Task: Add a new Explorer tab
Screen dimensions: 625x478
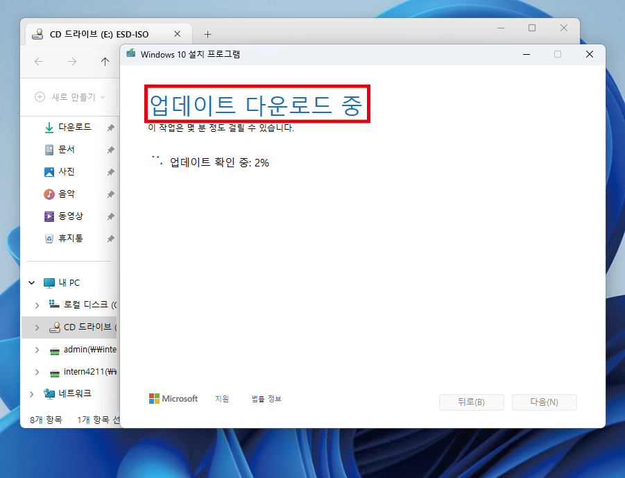Action: (x=207, y=34)
